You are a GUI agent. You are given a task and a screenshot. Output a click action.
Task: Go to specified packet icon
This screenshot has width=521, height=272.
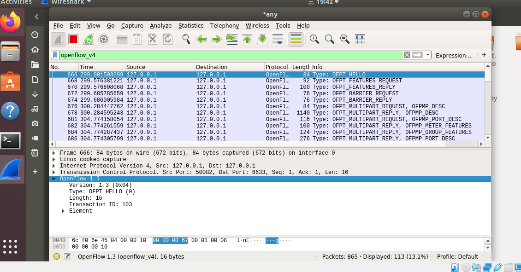point(232,40)
